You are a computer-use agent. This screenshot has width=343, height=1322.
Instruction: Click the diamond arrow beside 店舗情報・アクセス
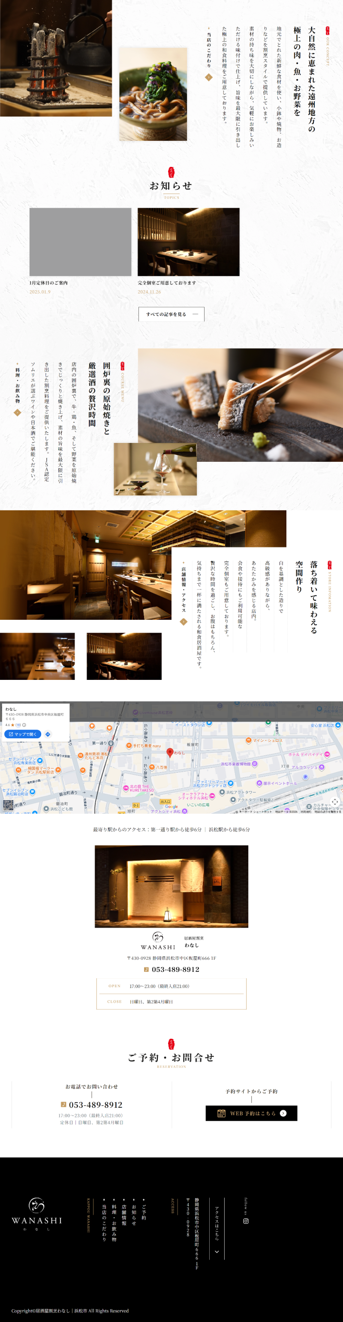point(184,622)
